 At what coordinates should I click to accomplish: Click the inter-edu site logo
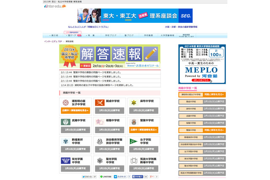point(55,6)
